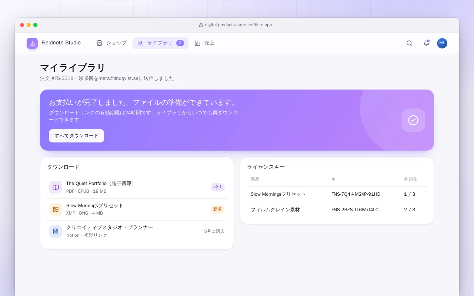This screenshot has height=296, width=474.
Task: Click the 2 / 3 activation count
Action: [x=410, y=210]
